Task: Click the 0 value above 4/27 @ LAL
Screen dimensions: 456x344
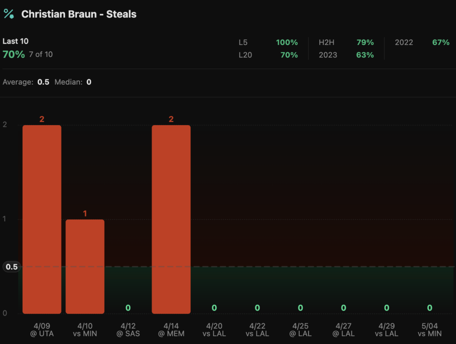Action: pos(343,307)
